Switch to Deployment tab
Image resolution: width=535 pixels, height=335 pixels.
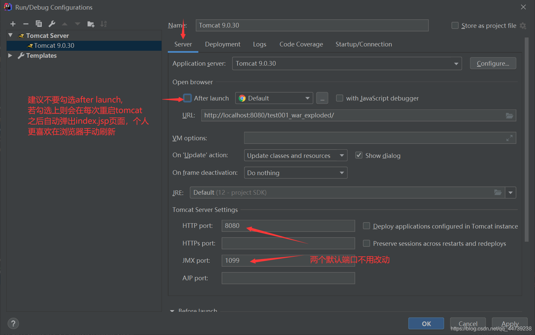(223, 44)
